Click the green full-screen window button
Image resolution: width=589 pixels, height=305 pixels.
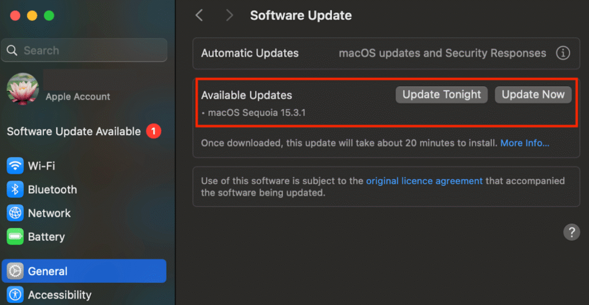tap(49, 16)
